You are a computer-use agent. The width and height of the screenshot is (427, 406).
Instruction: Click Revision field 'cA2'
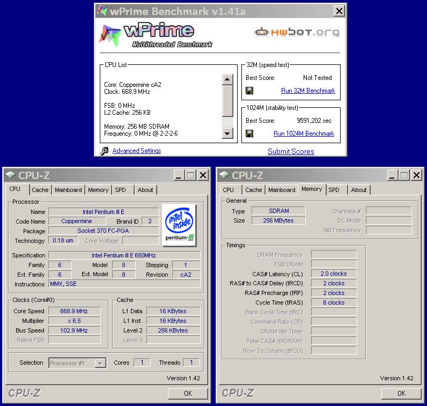point(186,275)
